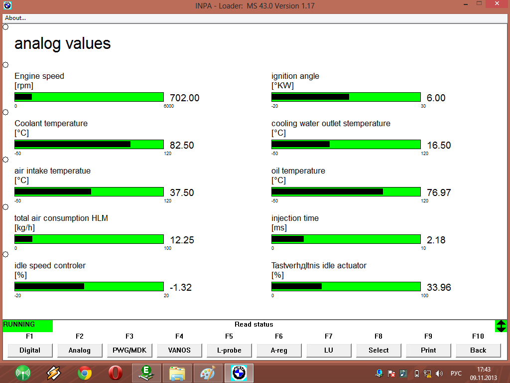Viewport: 510px width, 383px height.
Task: Click the L-probe F5 button
Action: pos(229,350)
